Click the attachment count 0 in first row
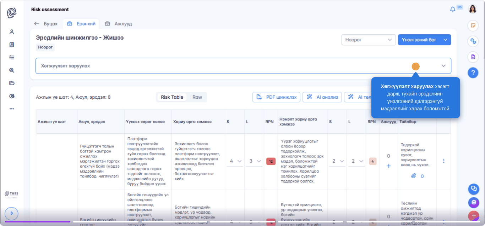The image size is (485, 226). (422, 176)
